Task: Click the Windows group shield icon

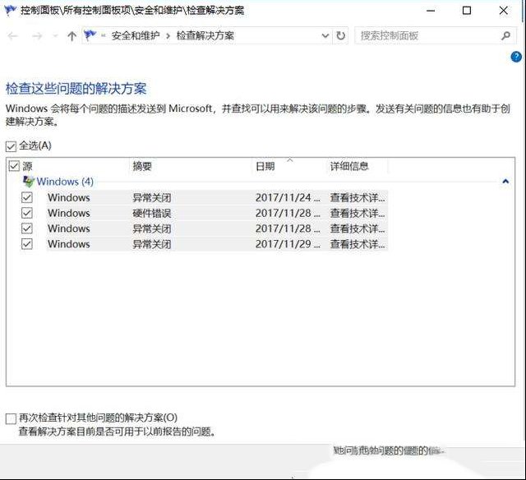Action: point(29,182)
